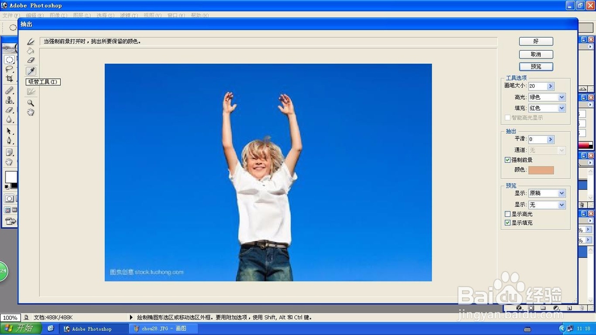Click the standard screen mode icon in toolbox
Viewport: 596px width, 335px height.
(x=8, y=209)
